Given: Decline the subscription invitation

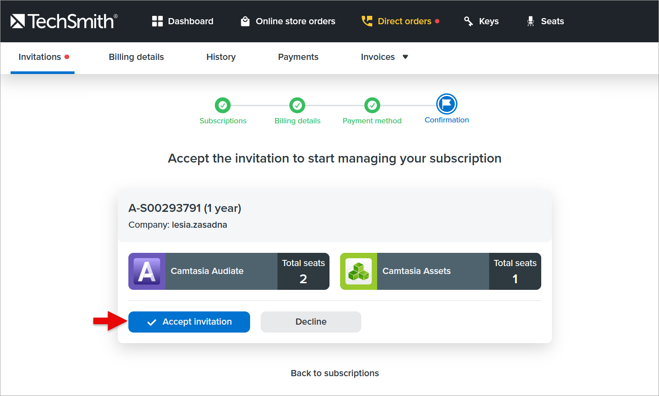Looking at the screenshot, I should click(311, 322).
